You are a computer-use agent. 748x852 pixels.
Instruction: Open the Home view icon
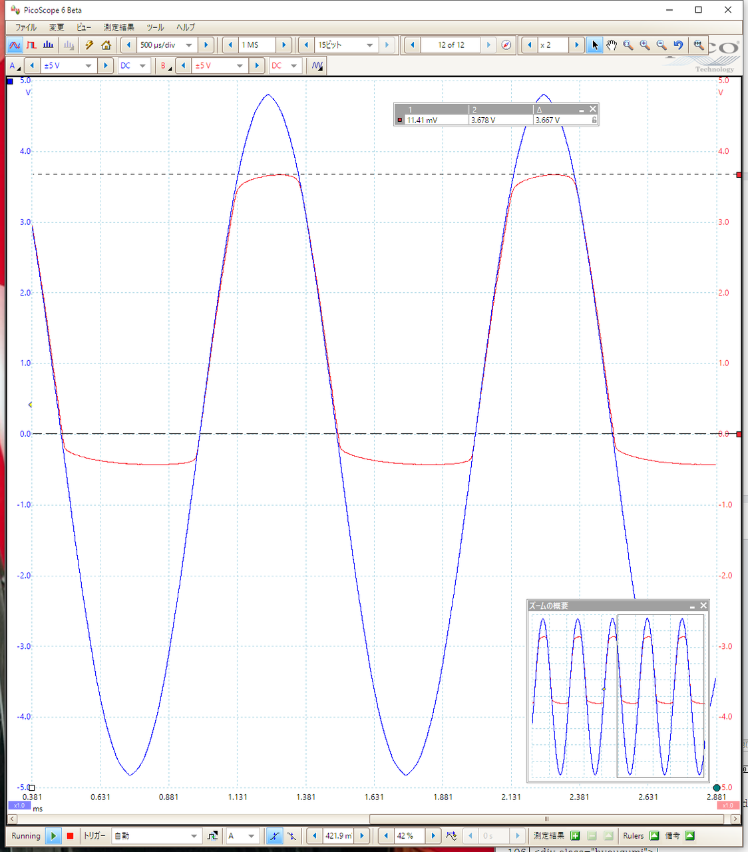click(106, 45)
